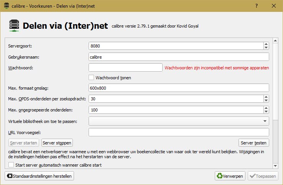The width and height of the screenshot is (283, 185).
Task: Click the Serverpoort label
Action: click(20, 46)
